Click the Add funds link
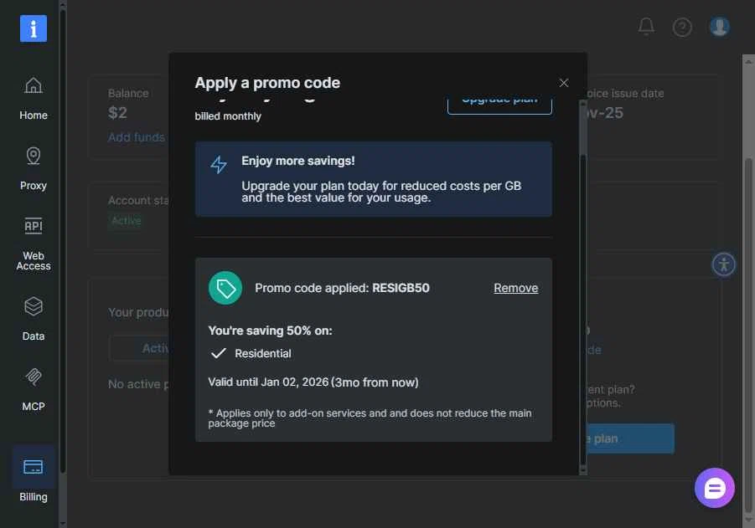 click(x=137, y=137)
